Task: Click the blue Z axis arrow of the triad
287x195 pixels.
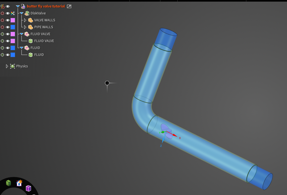Action: tap(163, 141)
